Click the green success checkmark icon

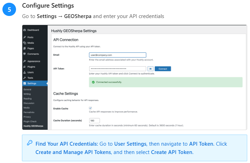pos(93,82)
